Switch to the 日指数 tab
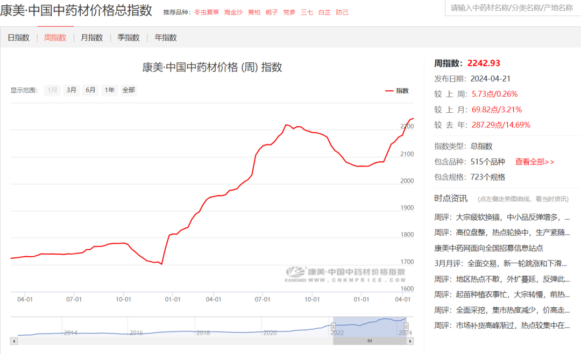This screenshot has width=581, height=354. (x=18, y=38)
